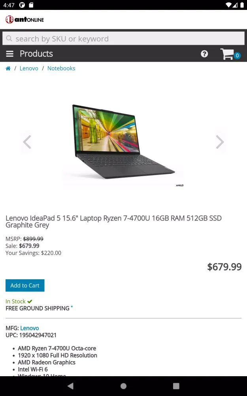Image resolution: width=247 pixels, height=396 pixels.
Task: Tap Android home circle button
Action: click(123, 386)
